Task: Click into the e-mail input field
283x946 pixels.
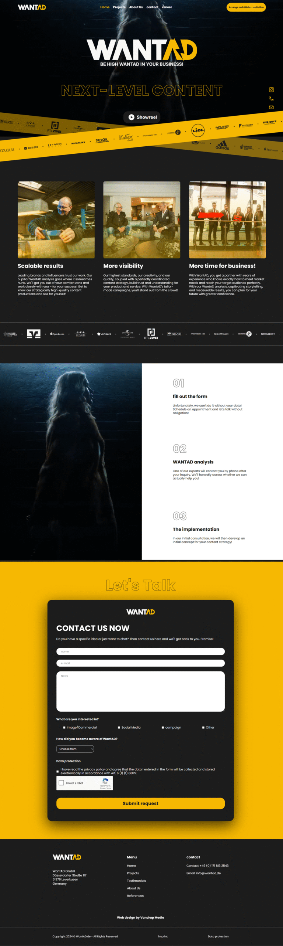Action: (x=140, y=663)
